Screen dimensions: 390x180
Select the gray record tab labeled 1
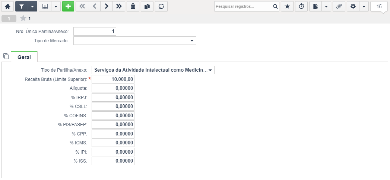tap(9, 18)
